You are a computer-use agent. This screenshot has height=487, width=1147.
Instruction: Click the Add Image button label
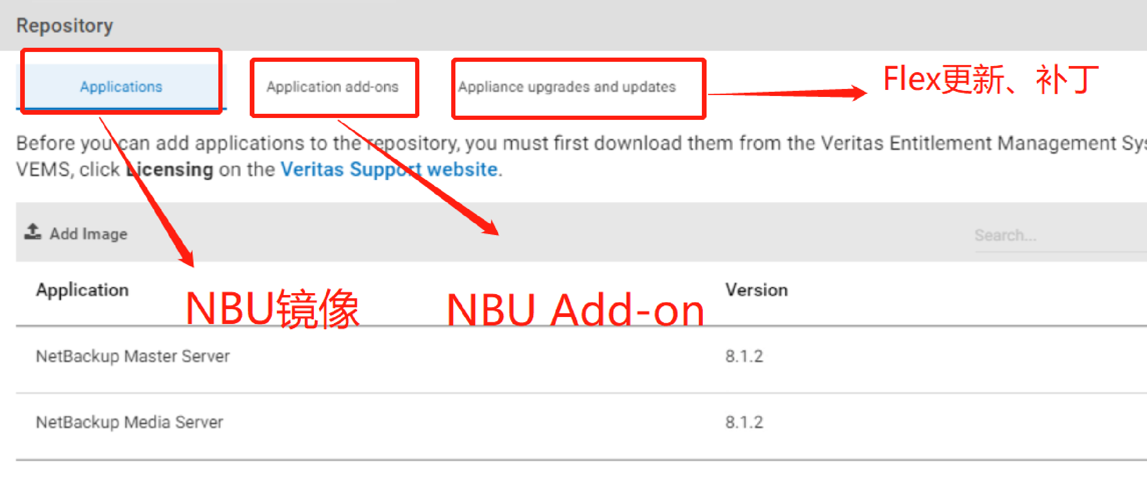[x=89, y=234]
